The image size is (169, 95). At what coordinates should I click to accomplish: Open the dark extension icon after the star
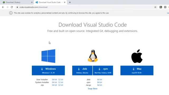click(x=161, y=7)
